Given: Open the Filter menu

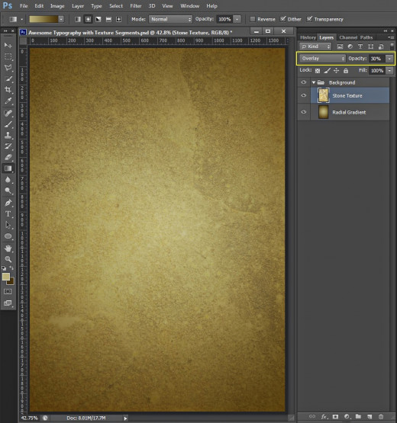Looking at the screenshot, I should point(136,5).
